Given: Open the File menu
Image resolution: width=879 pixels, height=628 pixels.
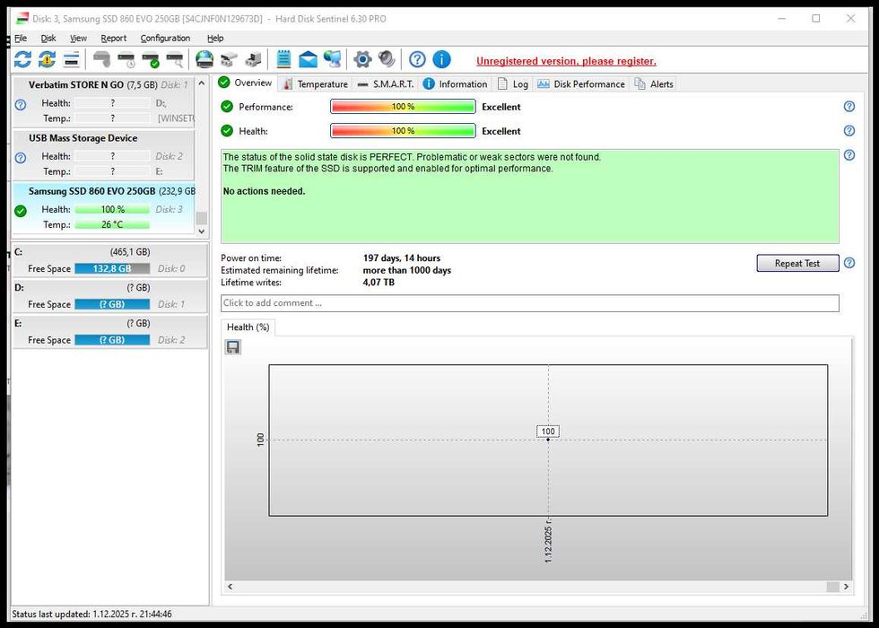Looking at the screenshot, I should click(20, 38).
